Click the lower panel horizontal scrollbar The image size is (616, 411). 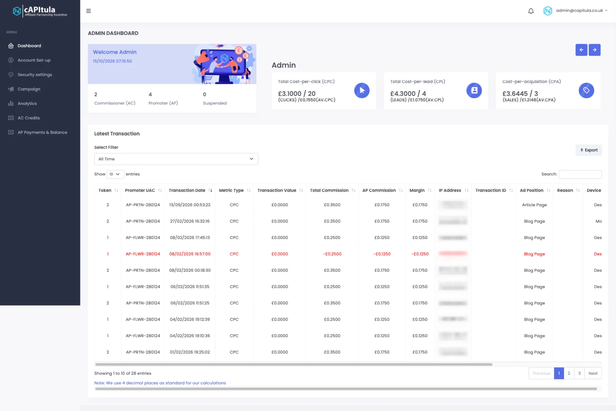click(x=346, y=389)
